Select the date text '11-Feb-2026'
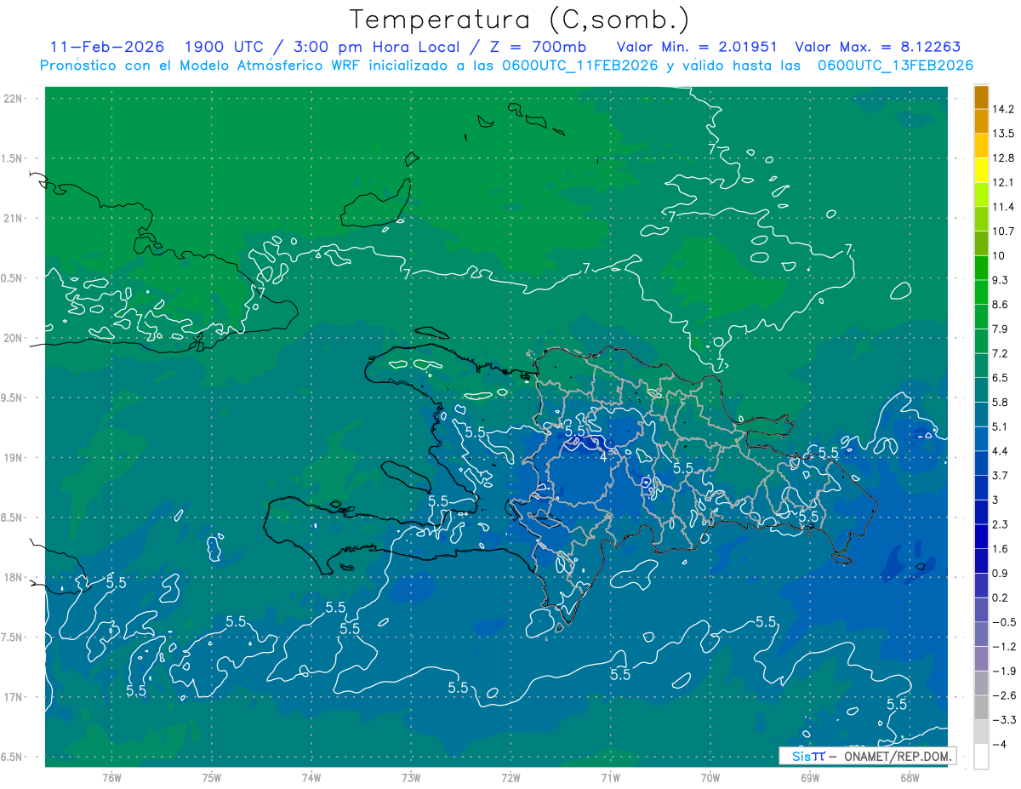This screenshot has width=1021, height=789. [x=106, y=47]
